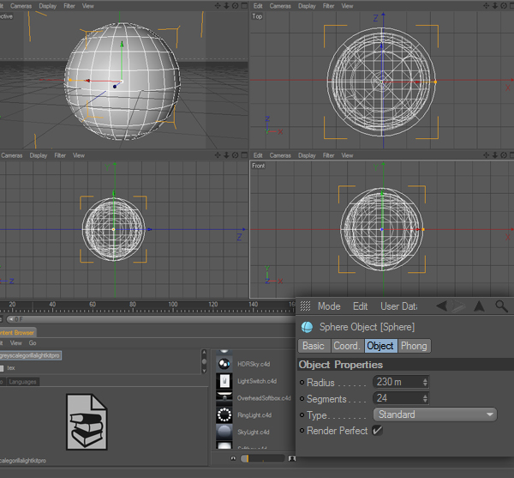514x478 pixels.
Task: Click the Radius stepper arrows
Action: click(425, 382)
